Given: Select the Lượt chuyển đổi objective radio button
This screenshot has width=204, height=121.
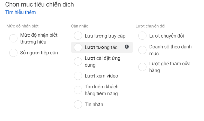Looking at the screenshot, I should pyautogui.click(x=142, y=36).
